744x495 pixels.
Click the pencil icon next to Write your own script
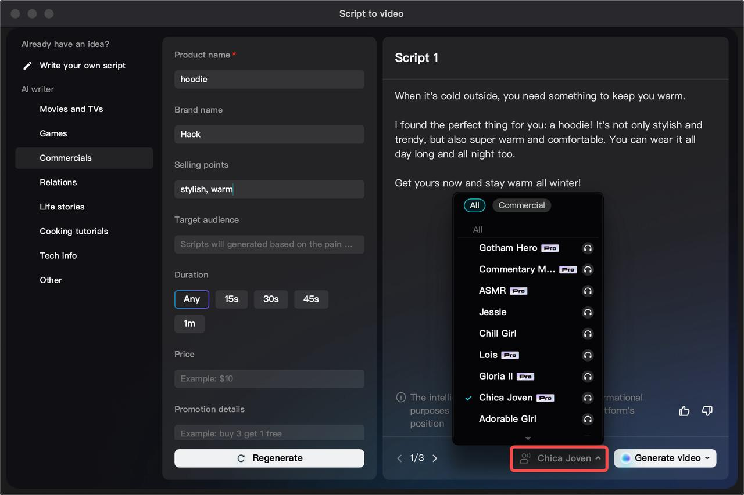(x=27, y=66)
